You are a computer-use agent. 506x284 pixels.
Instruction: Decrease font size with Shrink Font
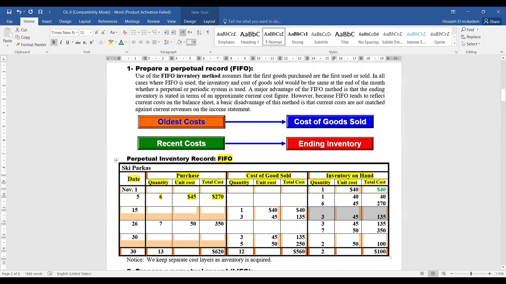click(x=103, y=32)
